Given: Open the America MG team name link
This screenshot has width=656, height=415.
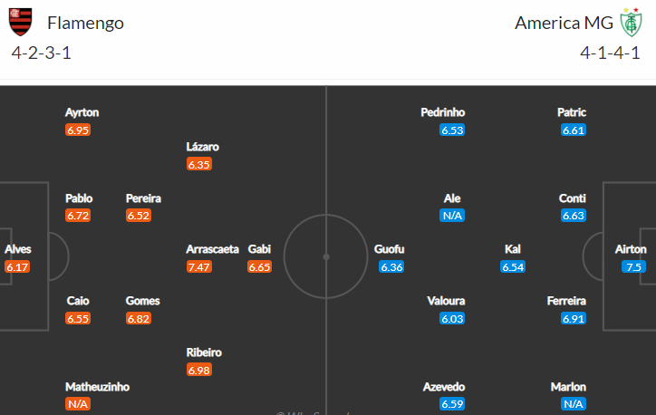Looking at the screenshot, I should point(564,23).
